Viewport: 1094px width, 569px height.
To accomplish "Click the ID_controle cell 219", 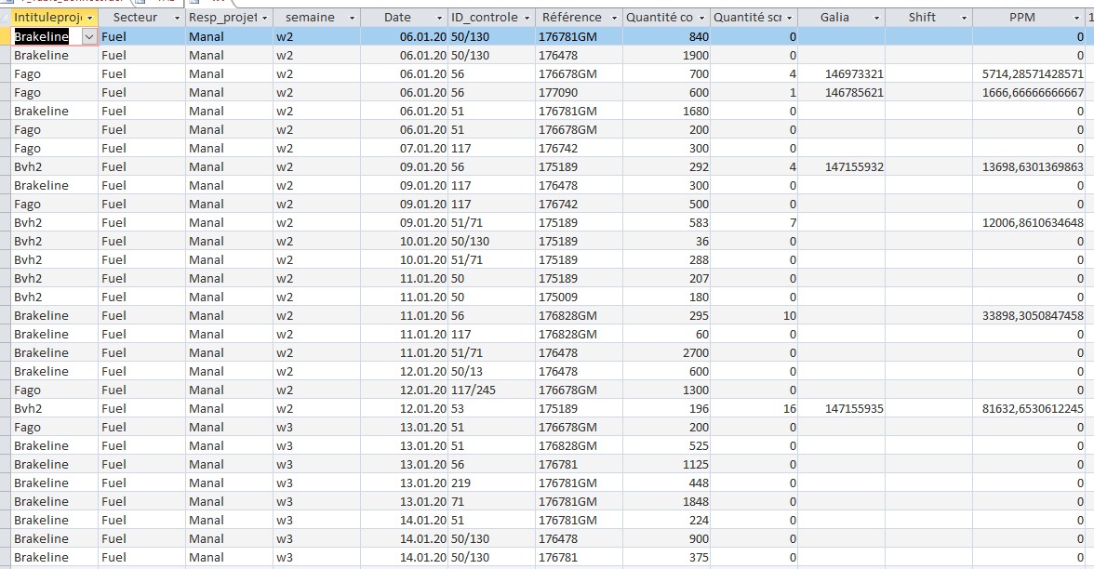I will pyautogui.click(x=491, y=483).
